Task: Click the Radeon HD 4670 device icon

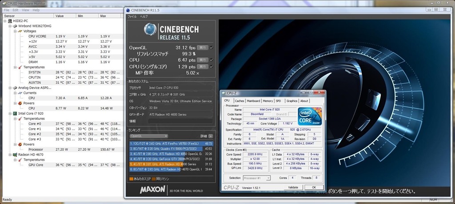Action: [15, 154]
